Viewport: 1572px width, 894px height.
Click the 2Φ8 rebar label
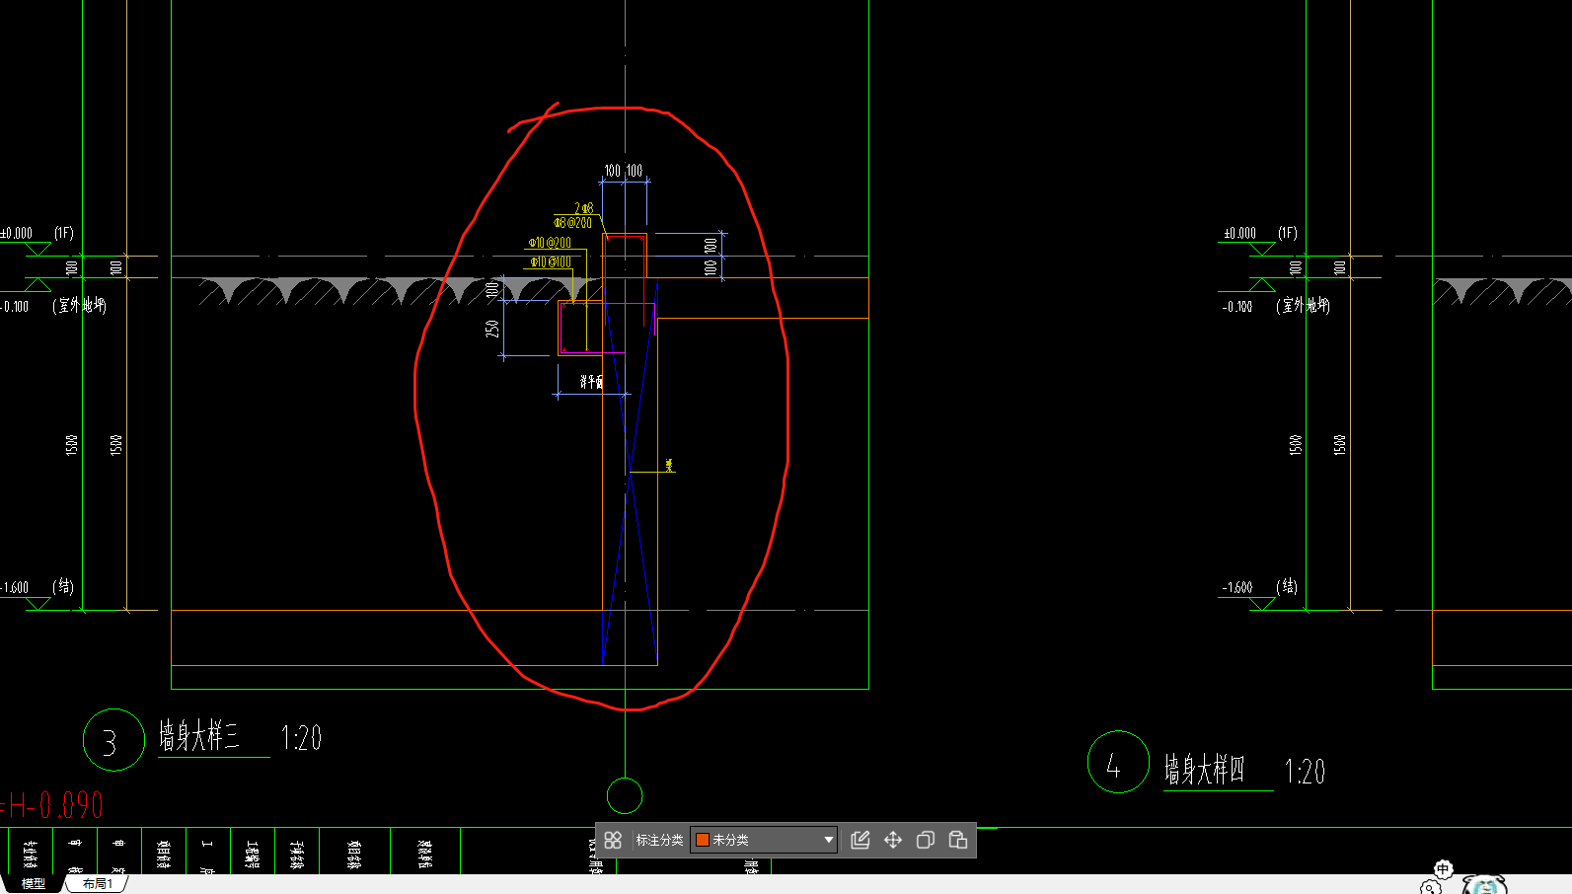(x=584, y=209)
